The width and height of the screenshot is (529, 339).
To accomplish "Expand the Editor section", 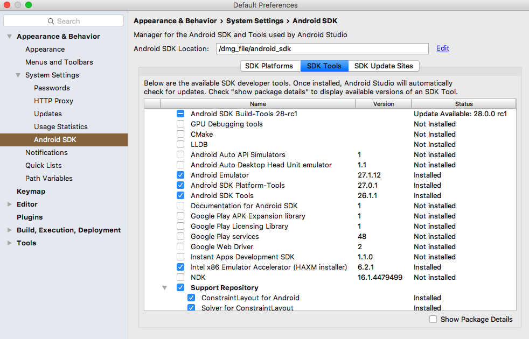I will point(10,204).
